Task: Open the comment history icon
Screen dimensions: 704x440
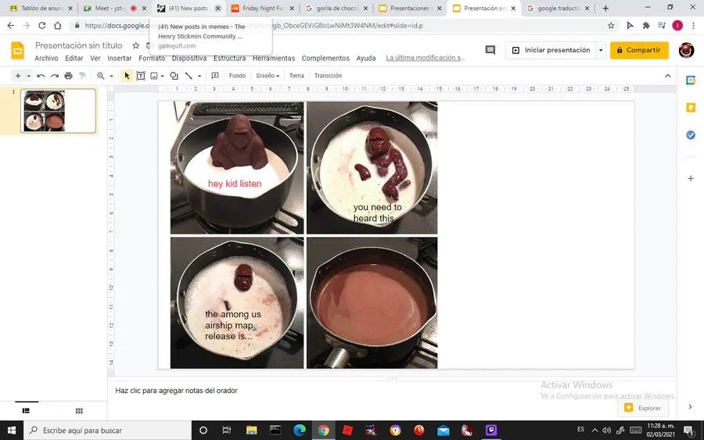Action: click(x=490, y=50)
